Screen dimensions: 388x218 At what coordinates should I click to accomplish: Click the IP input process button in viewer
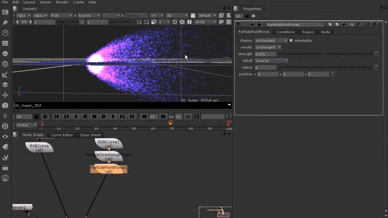pos(221,22)
